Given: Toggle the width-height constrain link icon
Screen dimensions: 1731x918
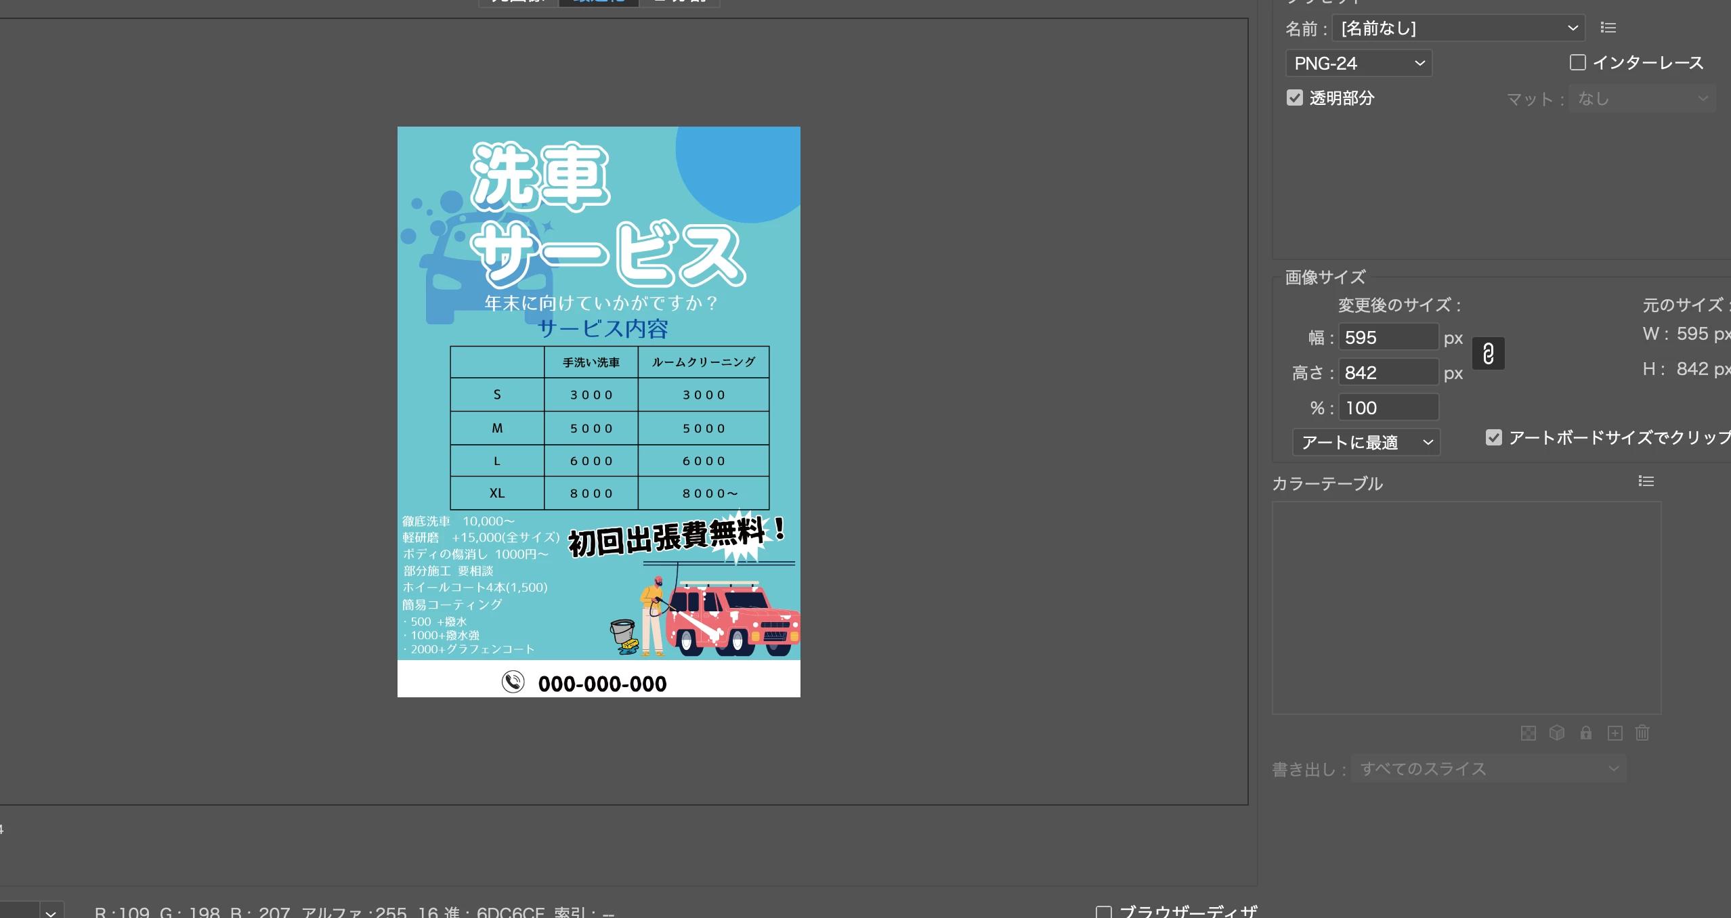Looking at the screenshot, I should click(x=1488, y=353).
